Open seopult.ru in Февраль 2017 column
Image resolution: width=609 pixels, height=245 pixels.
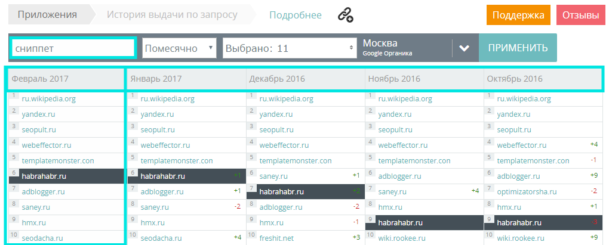tap(39, 130)
